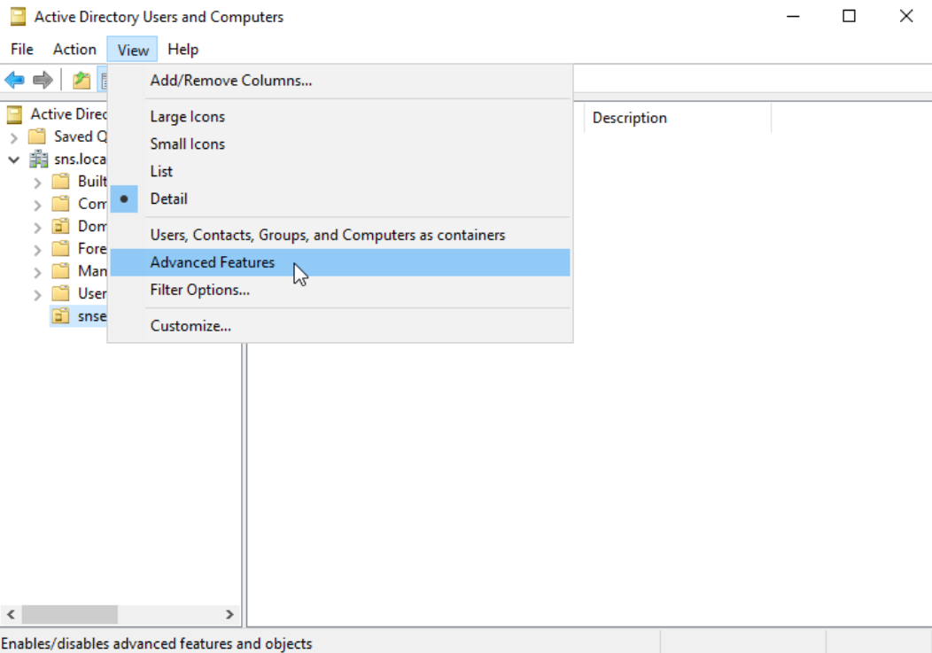932x653 pixels.
Task: Click the Active Directory root node icon
Action: pos(15,114)
